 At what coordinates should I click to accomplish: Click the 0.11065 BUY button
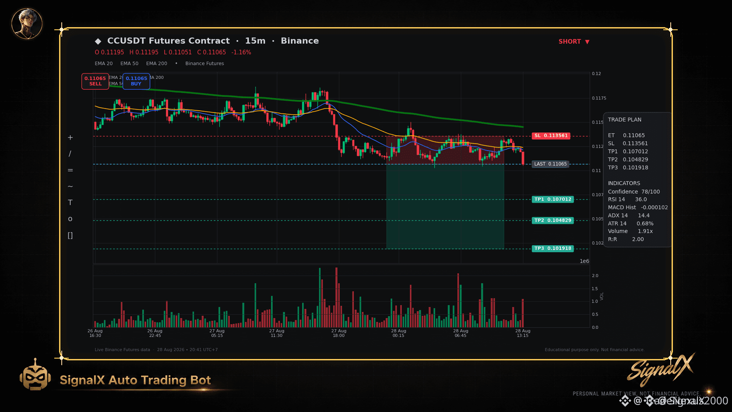(136, 81)
